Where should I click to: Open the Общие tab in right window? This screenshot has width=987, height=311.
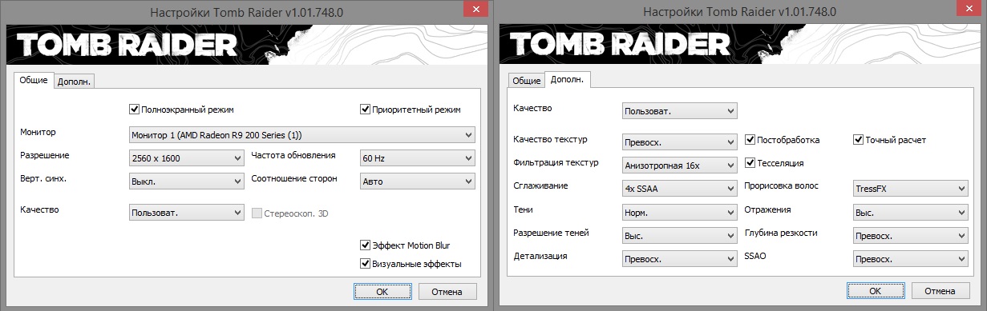pyautogui.click(x=527, y=81)
